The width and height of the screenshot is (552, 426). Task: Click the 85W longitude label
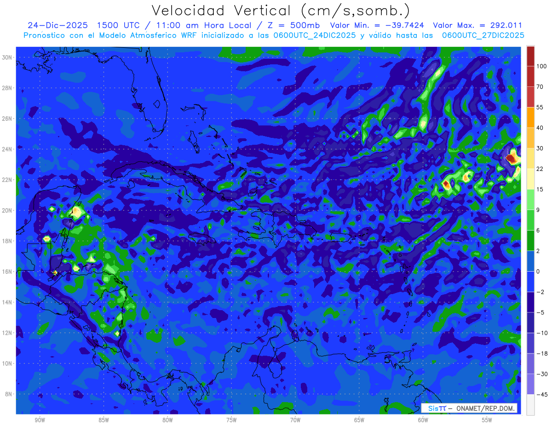click(103, 420)
